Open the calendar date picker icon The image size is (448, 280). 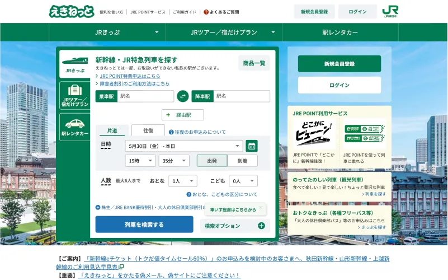click(252, 146)
